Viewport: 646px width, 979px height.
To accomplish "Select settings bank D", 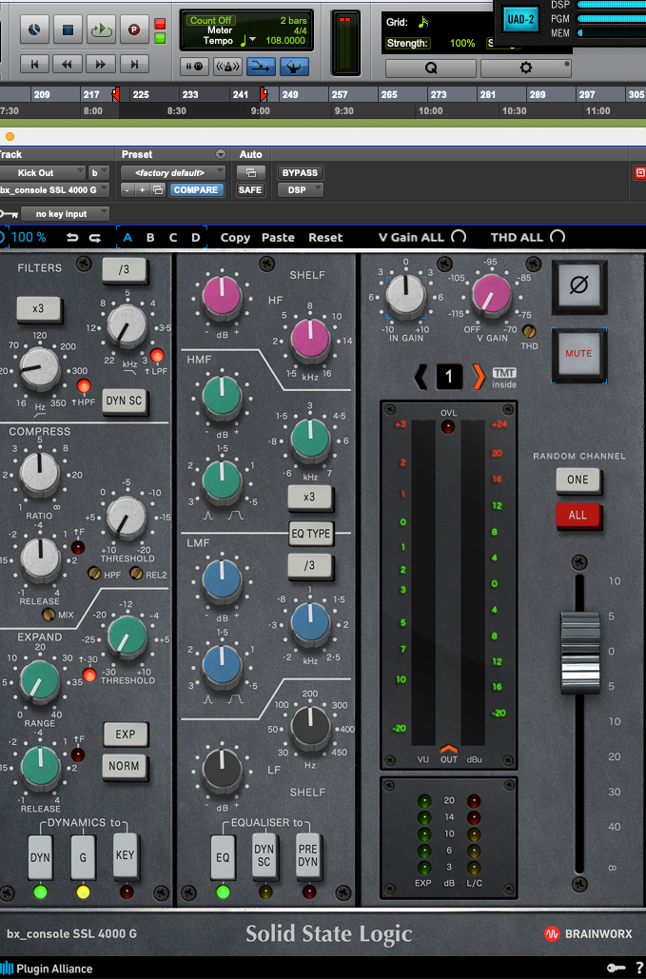I will tap(195, 237).
